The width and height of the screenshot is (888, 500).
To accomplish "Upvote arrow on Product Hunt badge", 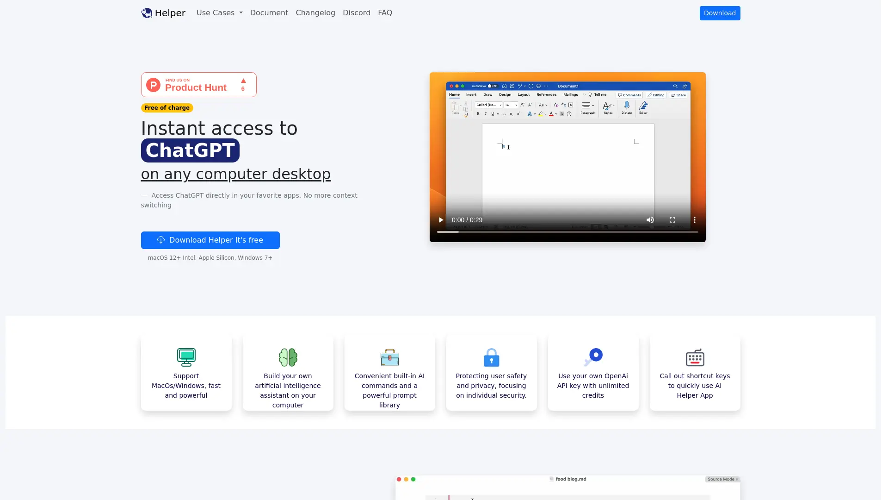I will click(243, 81).
